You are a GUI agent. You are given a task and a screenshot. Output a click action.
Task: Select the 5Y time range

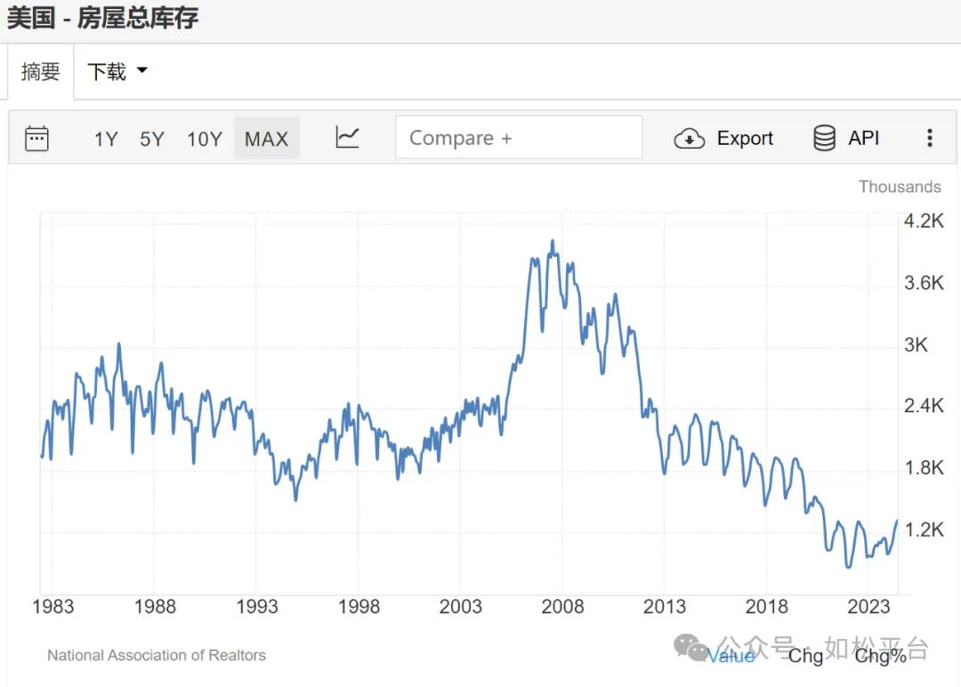pos(152,139)
